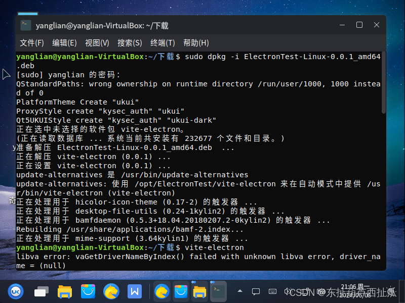Maximize the terminal window
Screen dimensions: 405x303
tap(359, 25)
